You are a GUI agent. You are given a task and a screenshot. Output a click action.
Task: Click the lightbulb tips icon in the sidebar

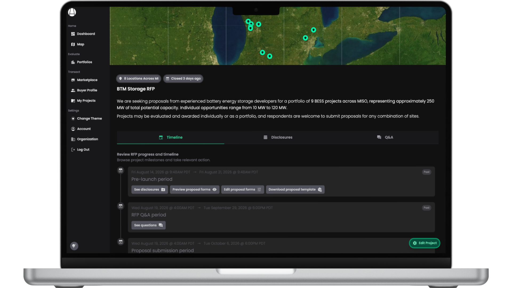coord(74,246)
